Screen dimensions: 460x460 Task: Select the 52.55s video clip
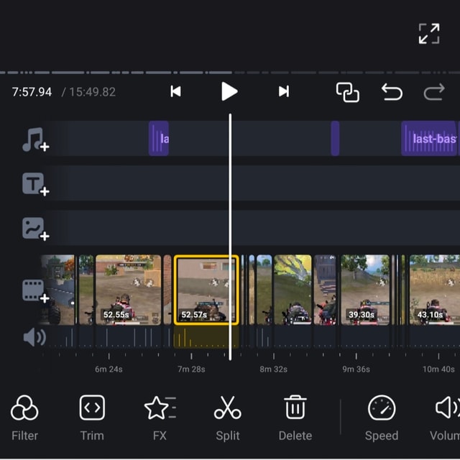pos(128,290)
